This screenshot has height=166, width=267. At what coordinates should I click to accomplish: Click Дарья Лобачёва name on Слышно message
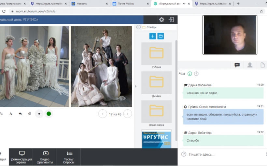click(x=200, y=85)
